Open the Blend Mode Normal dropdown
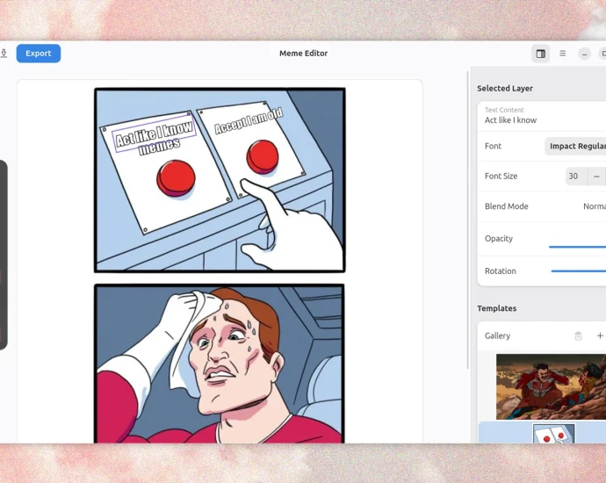Screen dimensions: 606x483 point(594,206)
